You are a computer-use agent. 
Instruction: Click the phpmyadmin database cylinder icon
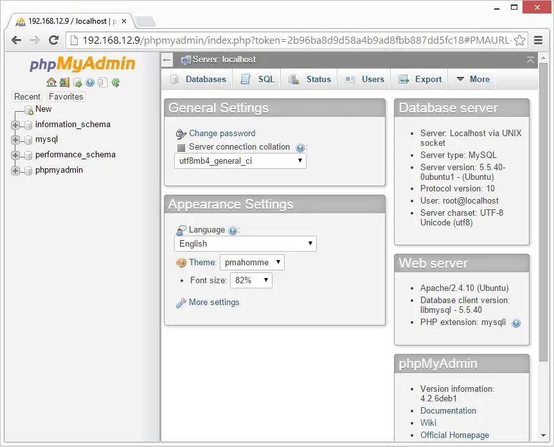point(29,171)
